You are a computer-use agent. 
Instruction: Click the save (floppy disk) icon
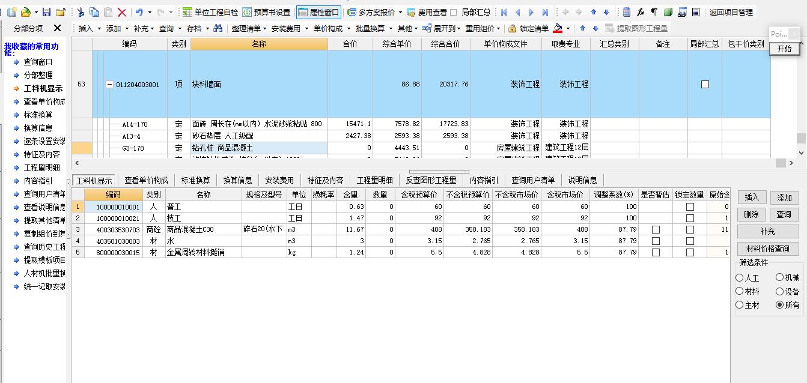[x=46, y=12]
